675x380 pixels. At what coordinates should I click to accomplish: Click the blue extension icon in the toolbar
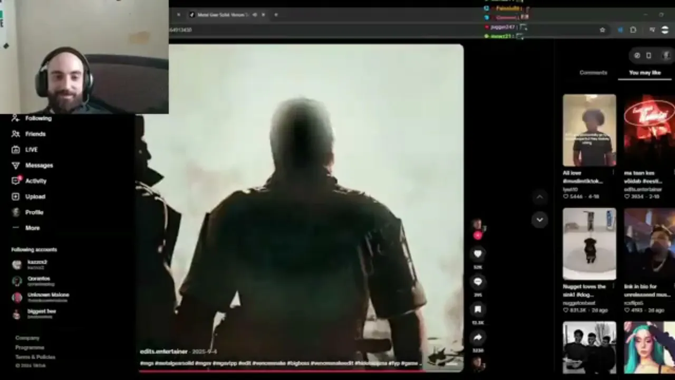click(620, 30)
